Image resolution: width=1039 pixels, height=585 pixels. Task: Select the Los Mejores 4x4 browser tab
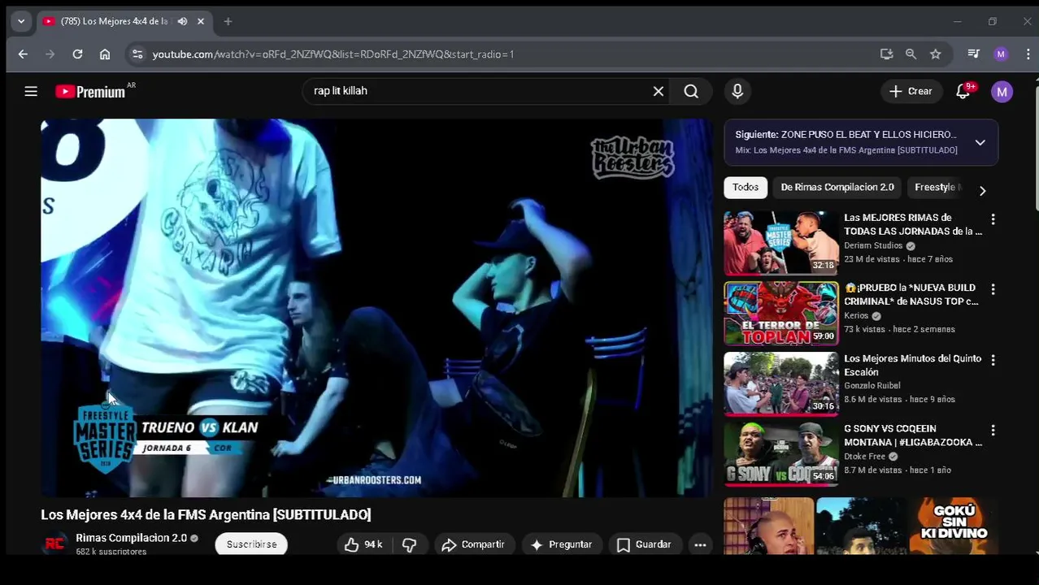(x=124, y=21)
